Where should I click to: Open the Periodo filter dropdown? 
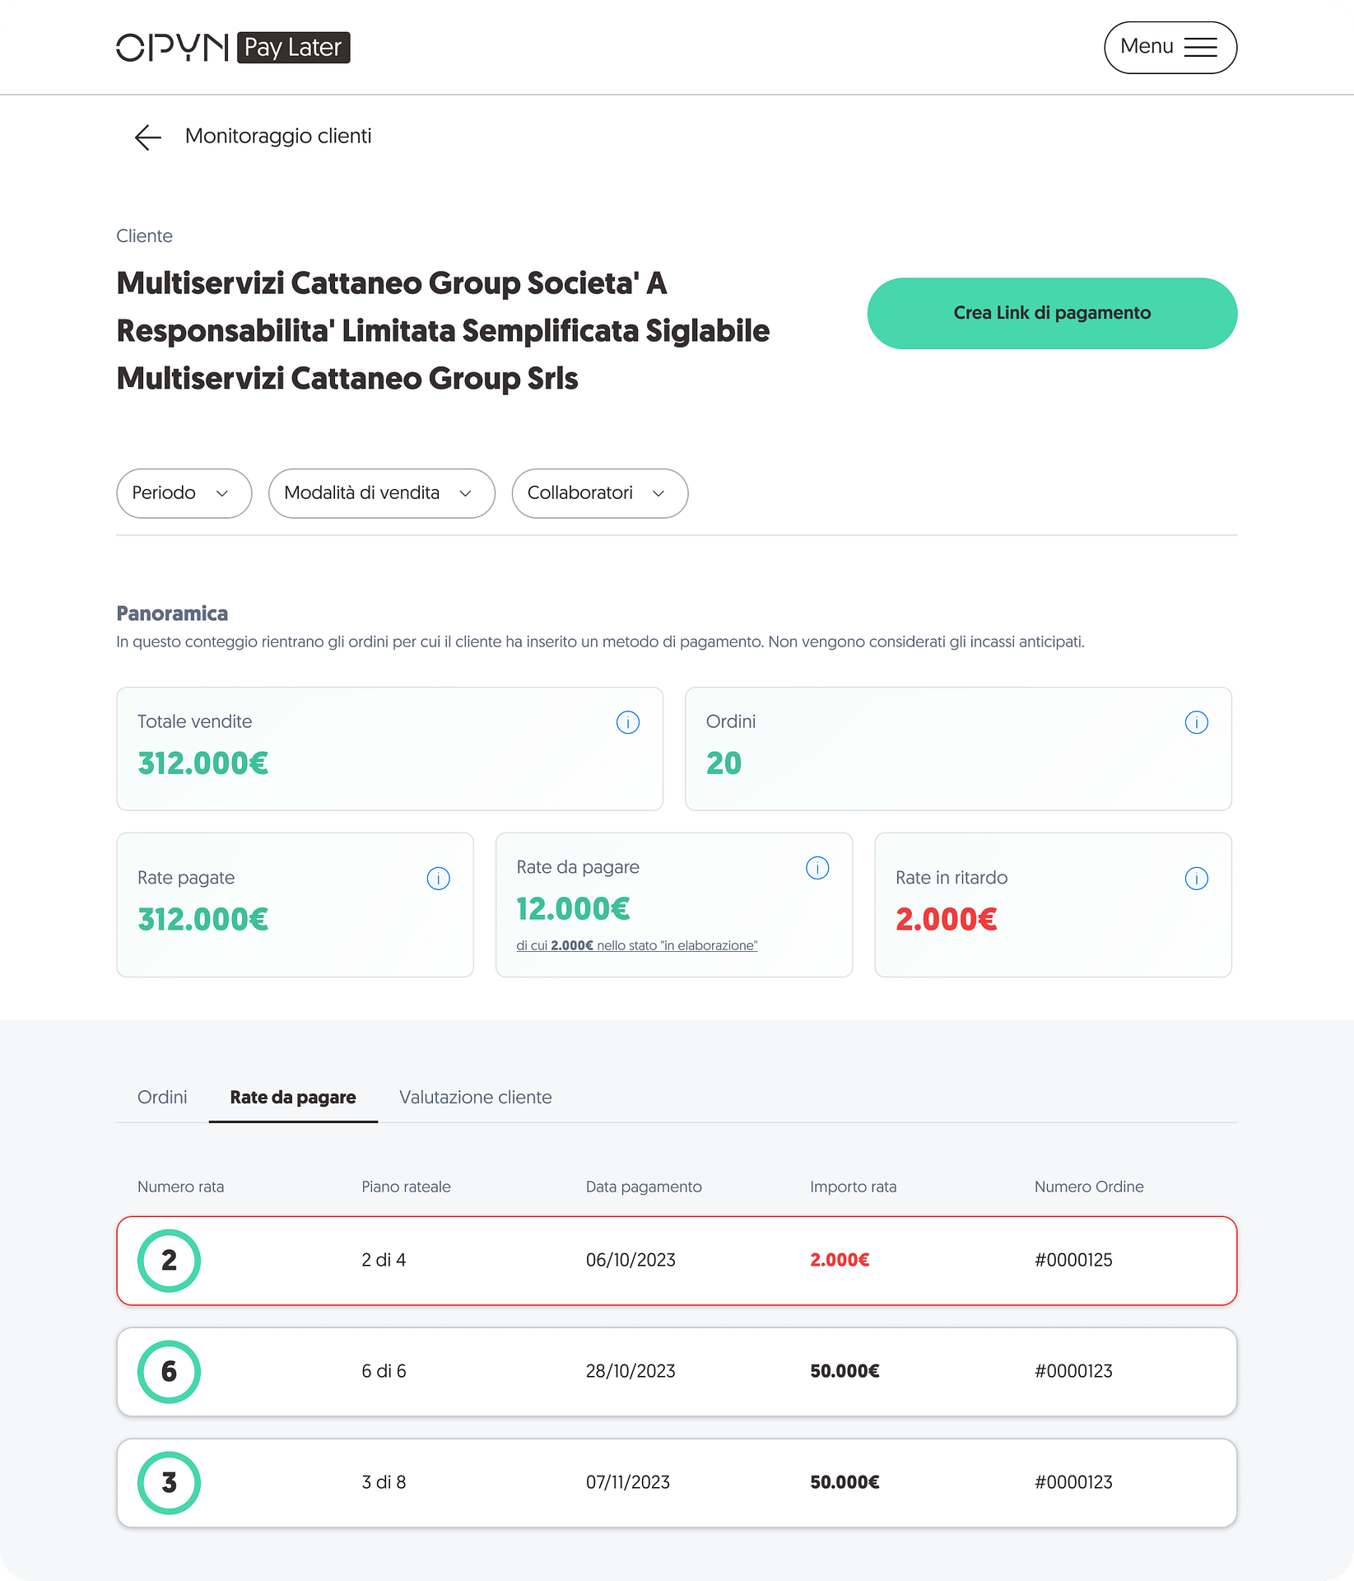[x=184, y=493]
